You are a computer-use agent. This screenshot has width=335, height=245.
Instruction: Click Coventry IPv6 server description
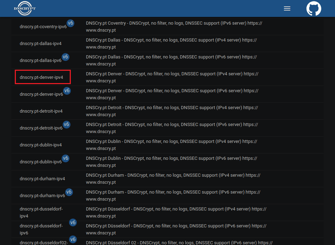(x=174, y=27)
